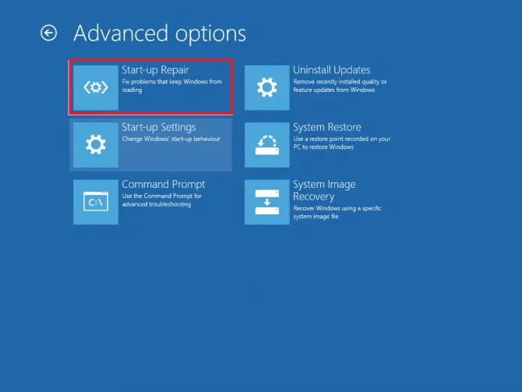Click 'Recover Windows using a specific system image'

[x=337, y=212]
